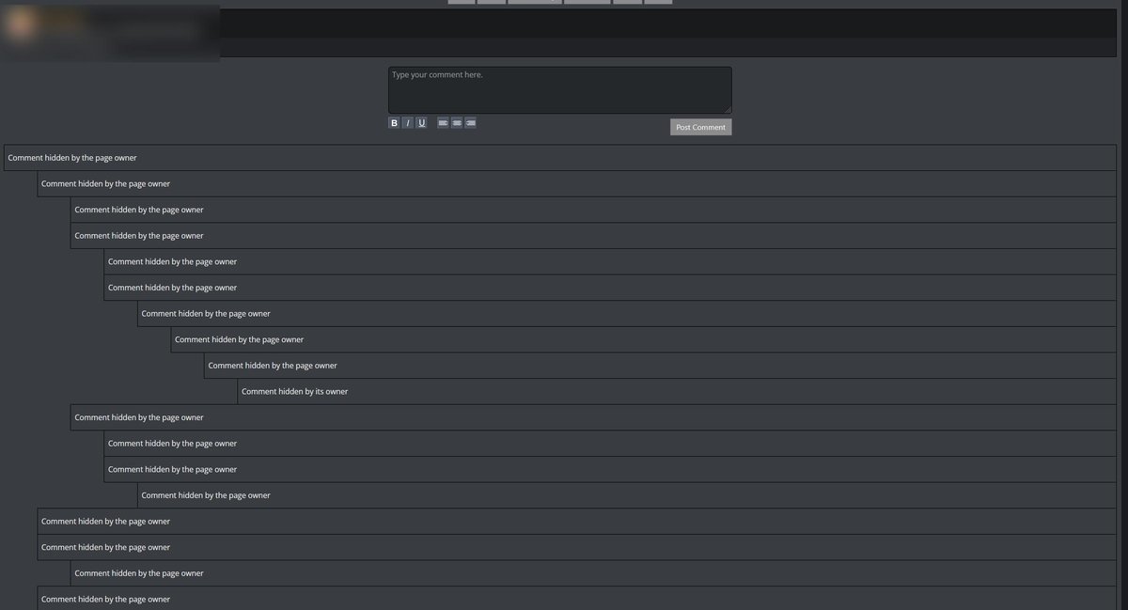Select the 'Comment hidden by its owner' row
This screenshot has width=1128, height=610.
tap(677, 391)
